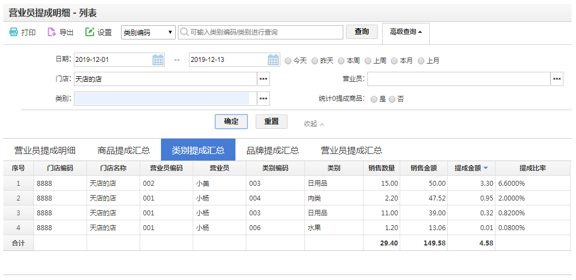The image size is (576, 280).
Task: Click the 0.0800% commission rate cell
Action: tap(533, 228)
